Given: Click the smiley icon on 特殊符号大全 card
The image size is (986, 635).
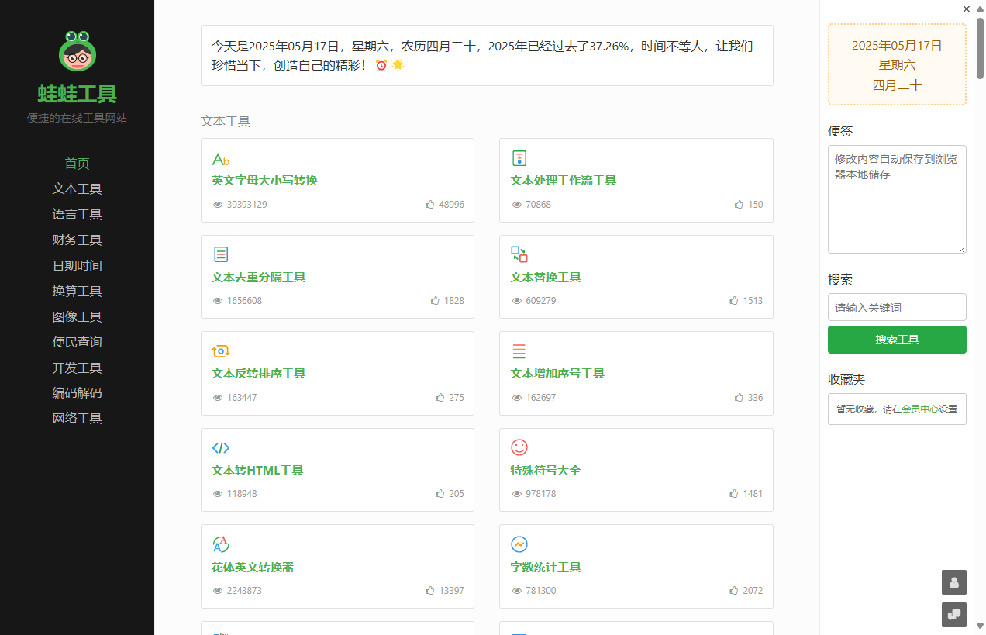Looking at the screenshot, I should click(x=519, y=448).
